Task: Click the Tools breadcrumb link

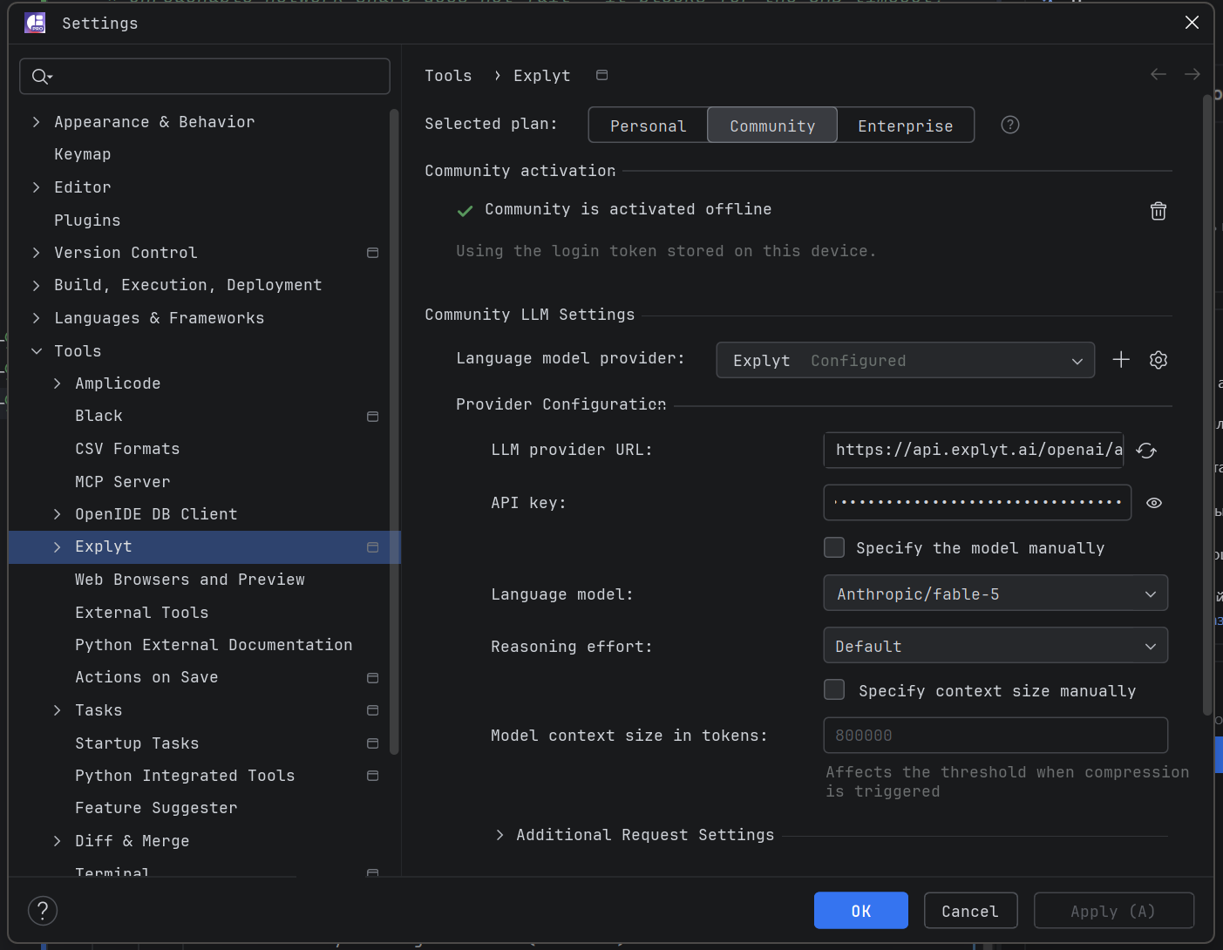Action: click(x=448, y=76)
